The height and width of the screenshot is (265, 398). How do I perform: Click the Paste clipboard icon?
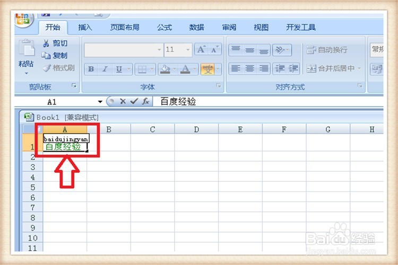[27, 48]
